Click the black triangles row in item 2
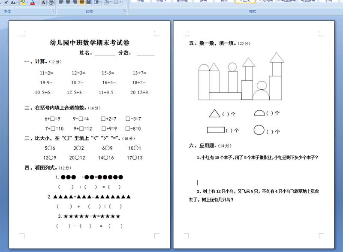This screenshot has height=252, width=343. point(92,197)
